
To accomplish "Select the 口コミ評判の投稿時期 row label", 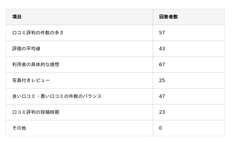I will pos(36,112).
